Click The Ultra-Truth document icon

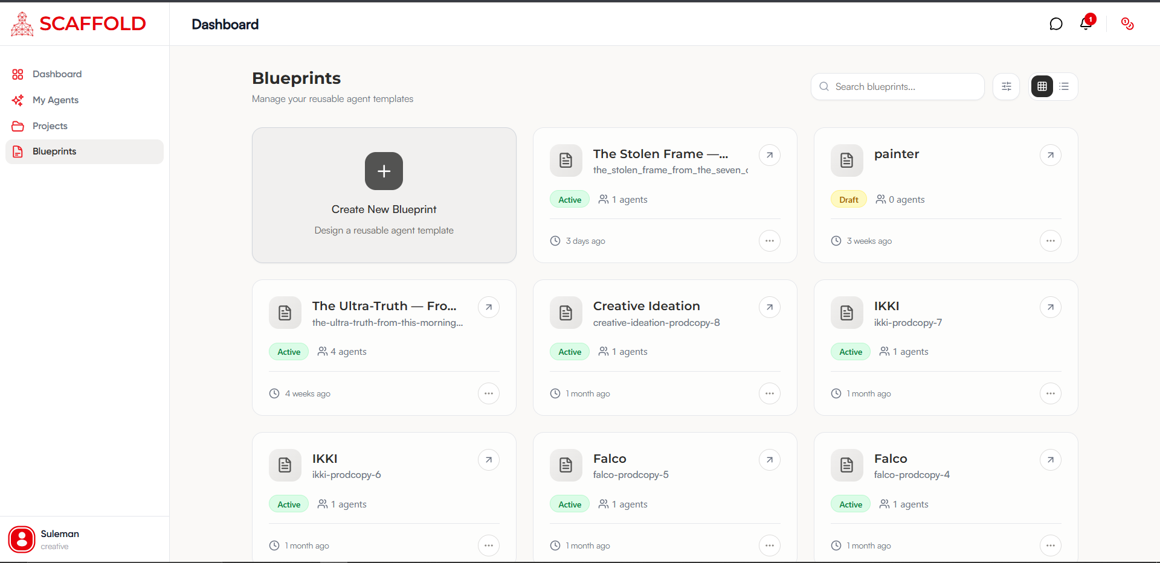coord(285,313)
